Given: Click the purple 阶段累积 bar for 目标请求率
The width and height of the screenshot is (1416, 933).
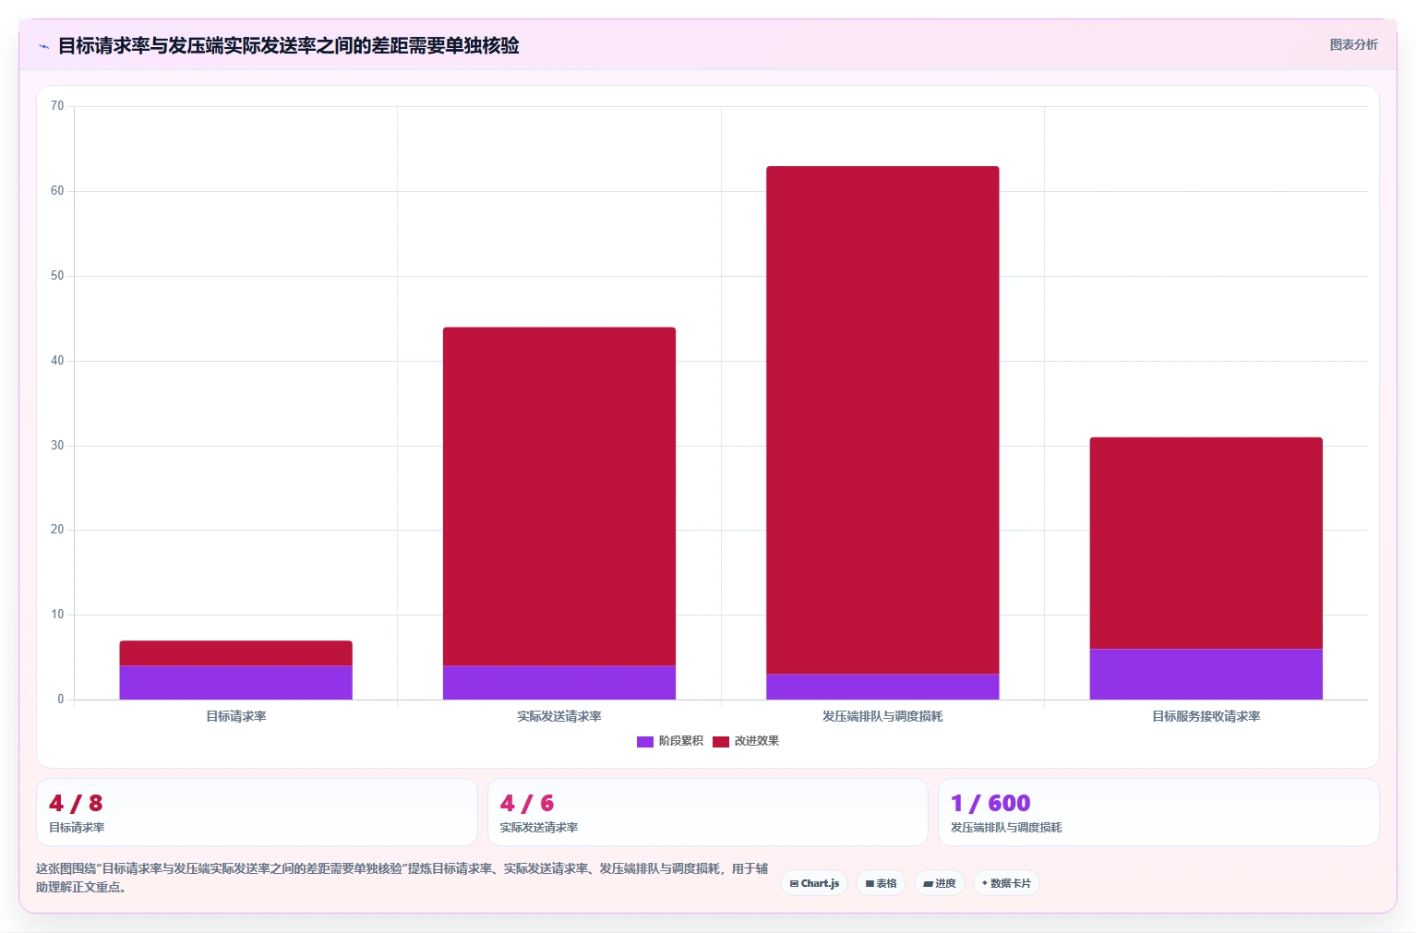Looking at the screenshot, I should pyautogui.click(x=235, y=682).
